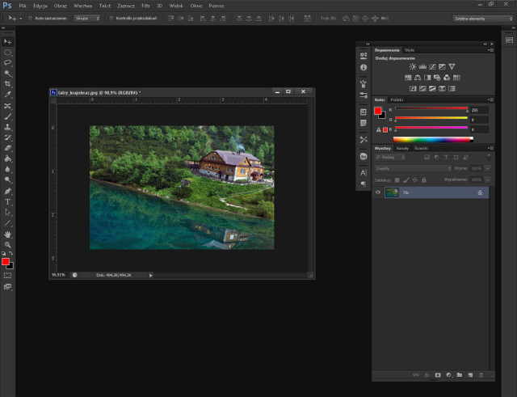517x397 pixels.
Task: Click the Create new group folder icon
Action: (460, 375)
